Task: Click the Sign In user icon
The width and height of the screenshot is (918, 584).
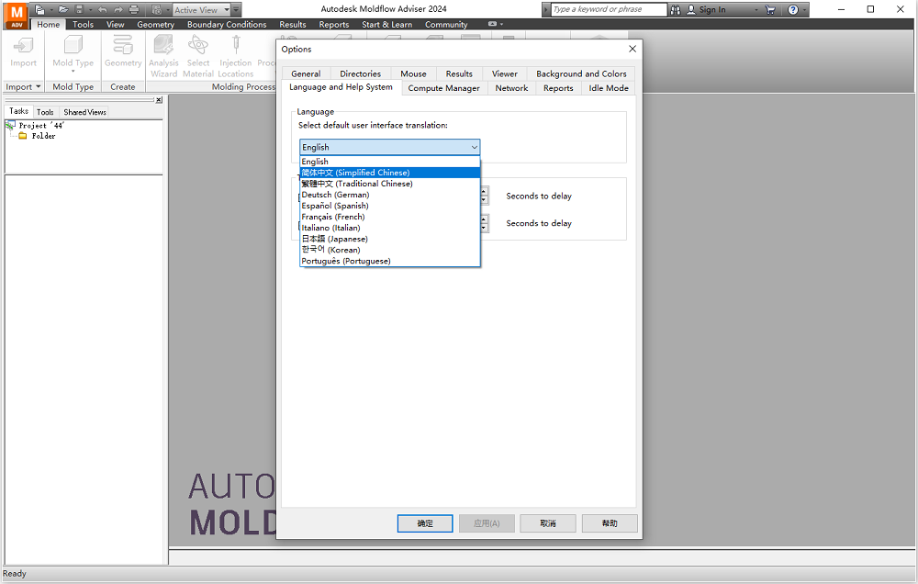Action: (691, 9)
